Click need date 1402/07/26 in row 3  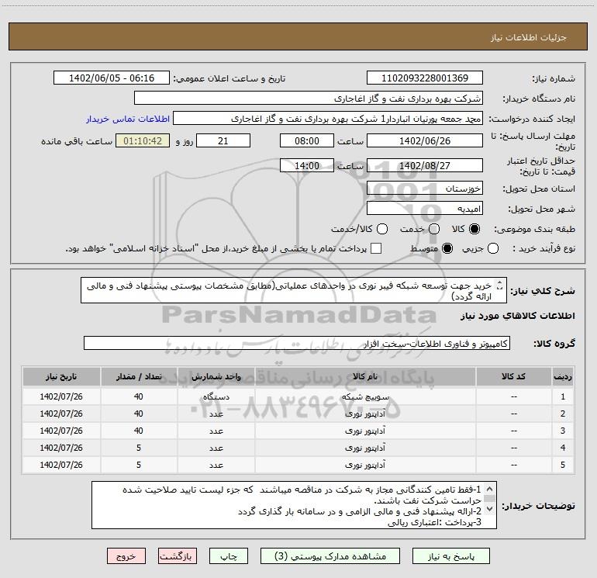pyautogui.click(x=61, y=431)
